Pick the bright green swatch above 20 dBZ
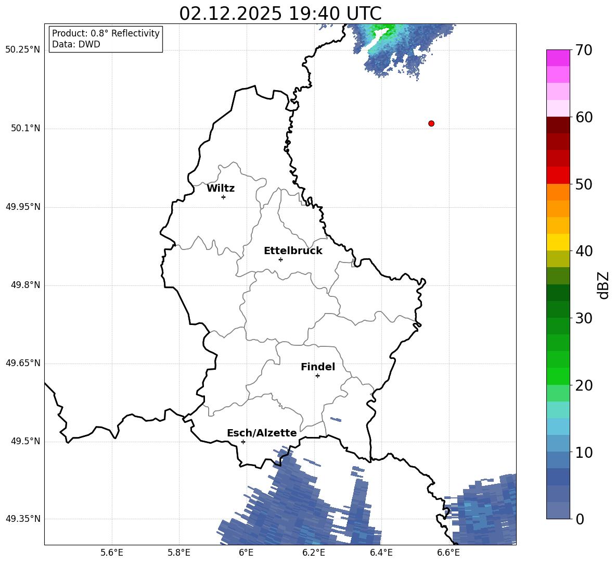Viewport: 616px width, 563px height. pyautogui.click(x=558, y=376)
